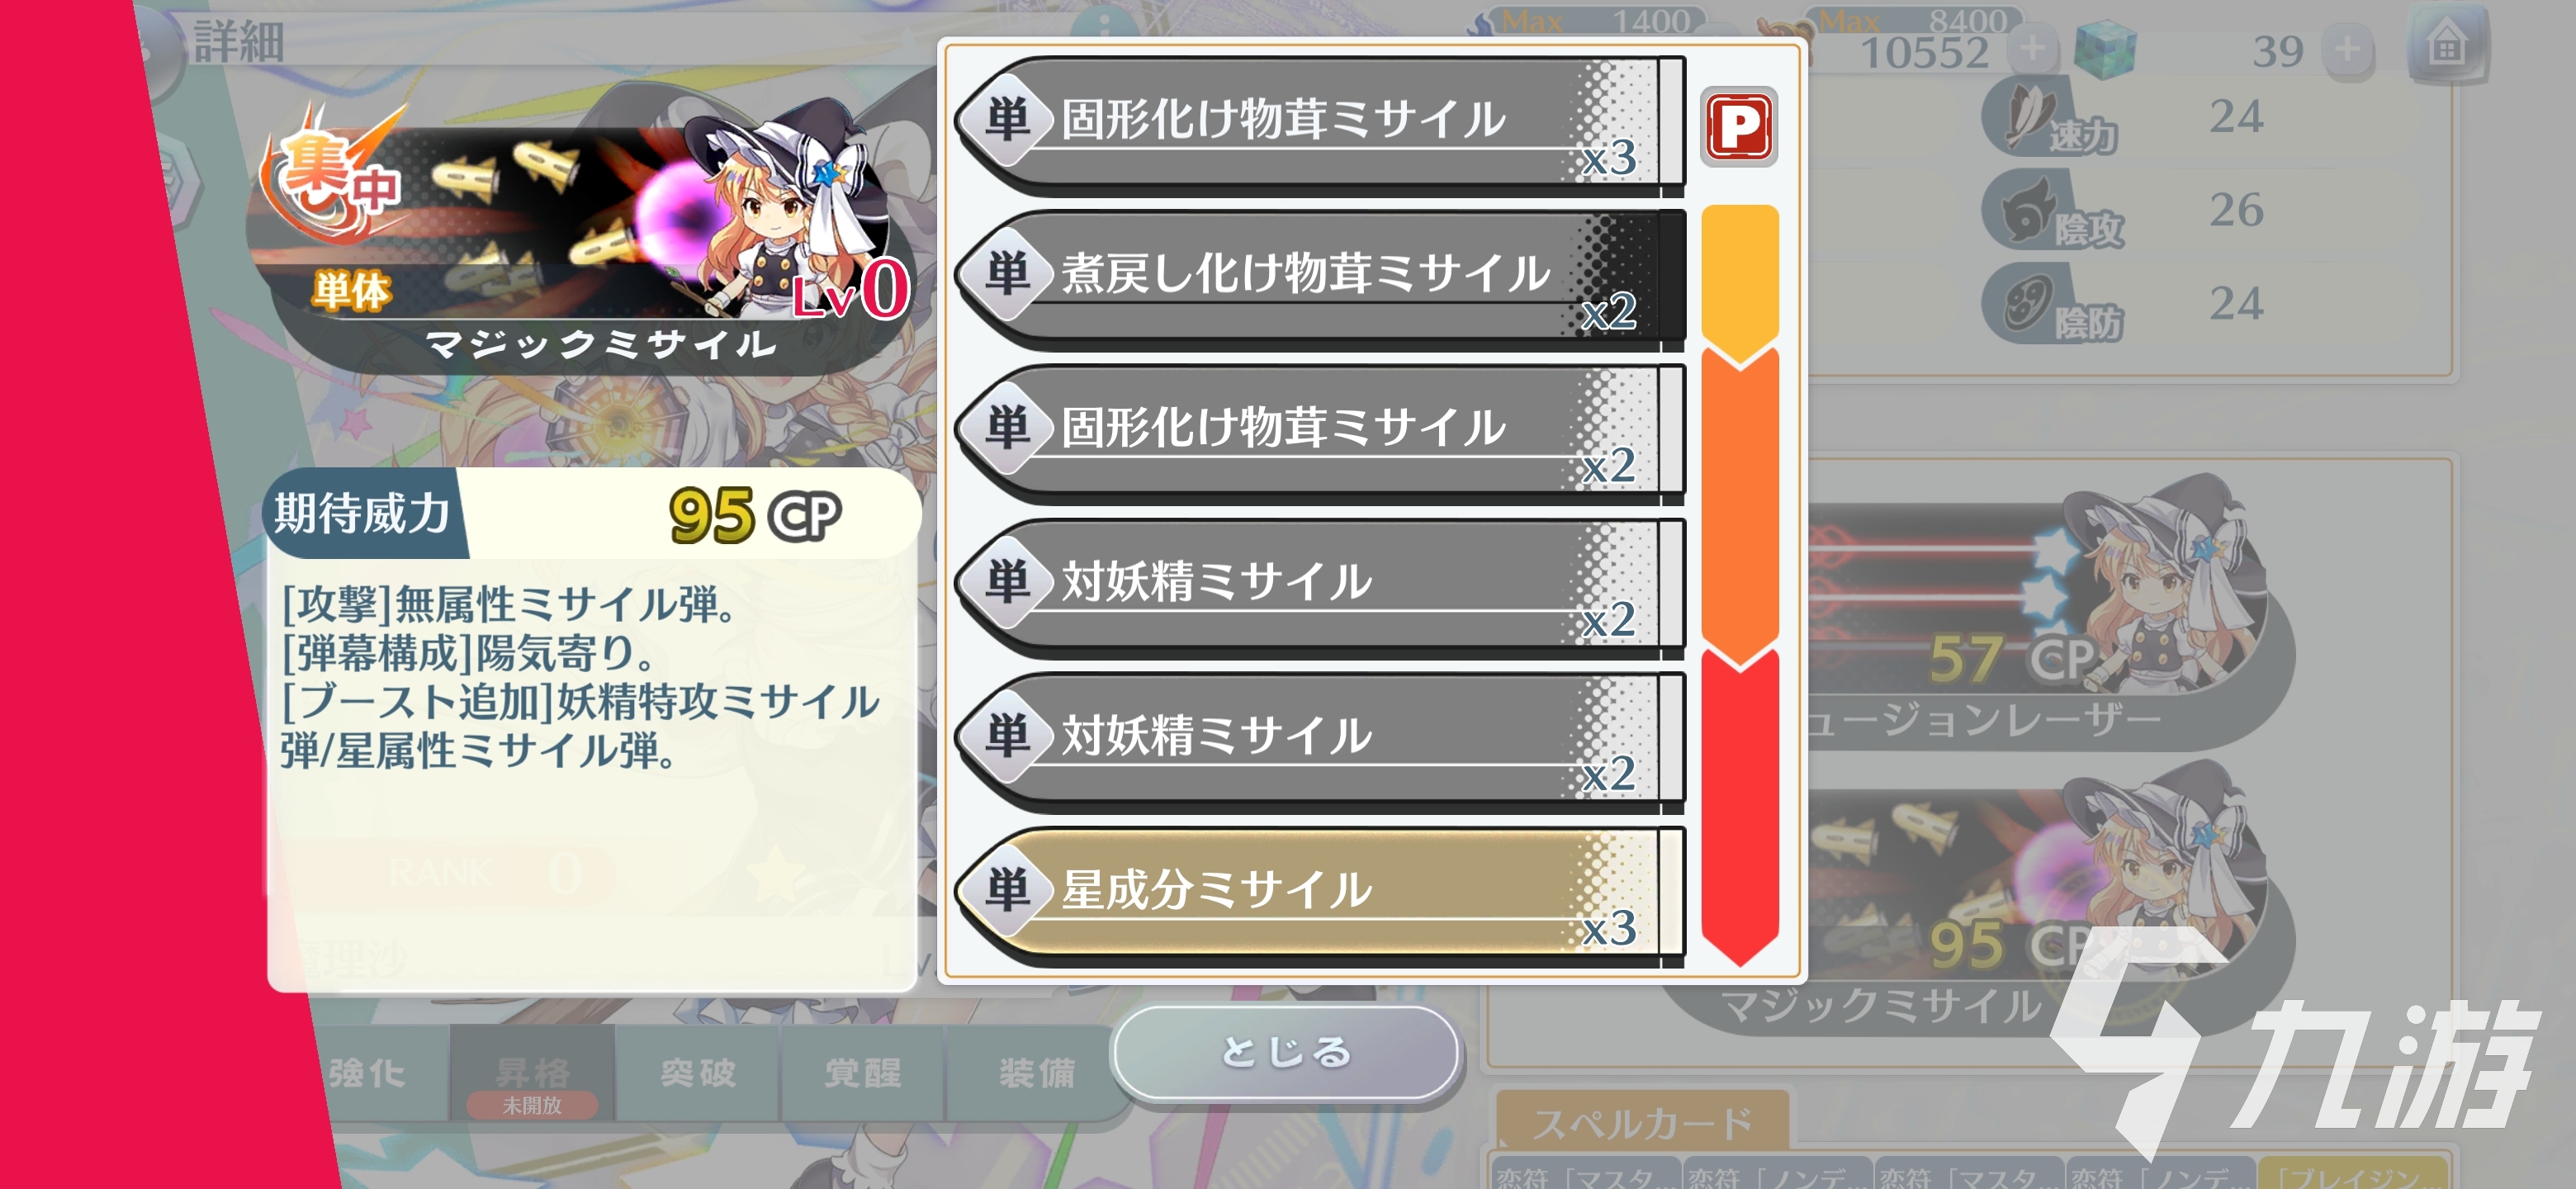This screenshot has width=2576, height=1189.
Task: Tap the home icon at top right
Action: pos(2446,46)
